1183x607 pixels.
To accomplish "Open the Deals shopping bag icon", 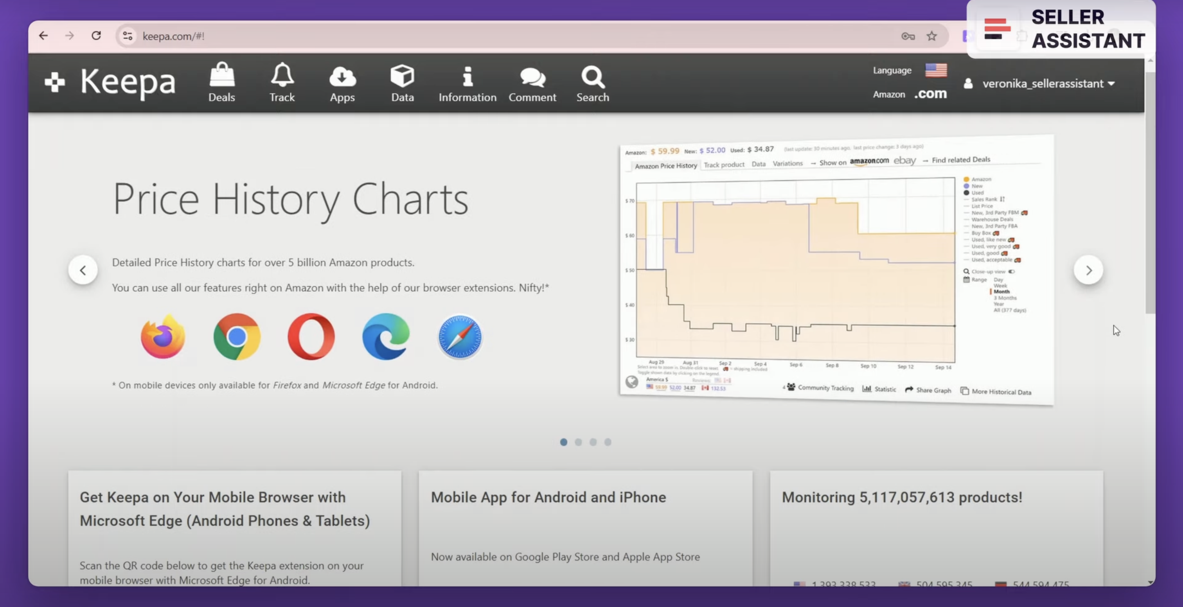I will pos(222,76).
